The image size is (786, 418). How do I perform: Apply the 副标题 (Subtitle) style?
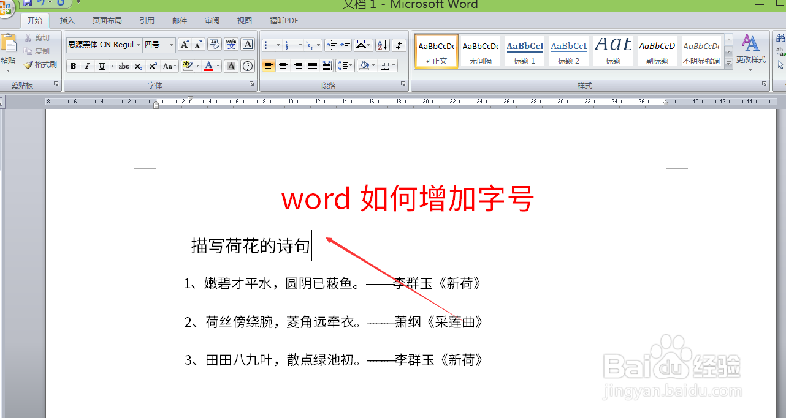(x=657, y=51)
